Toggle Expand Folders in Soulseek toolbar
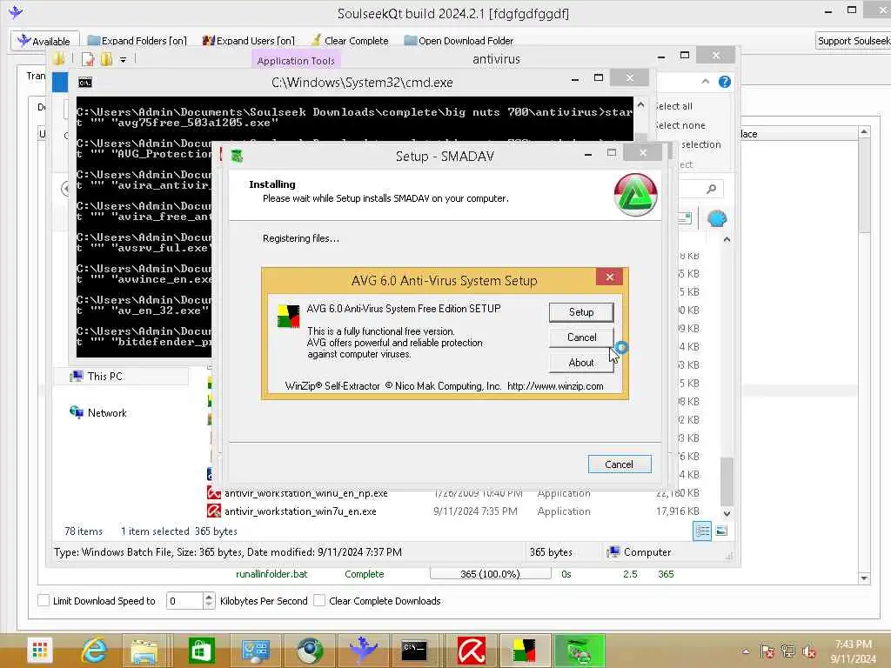891x668 pixels. click(137, 41)
